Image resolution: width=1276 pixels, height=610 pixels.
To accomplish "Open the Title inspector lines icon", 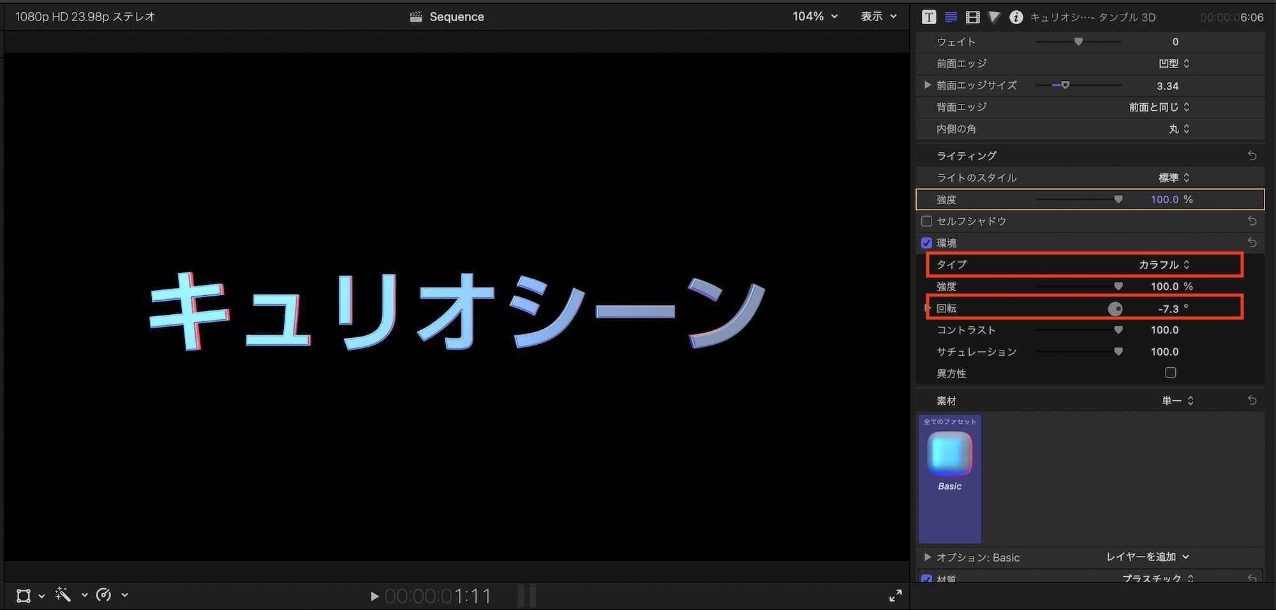I will coord(951,17).
